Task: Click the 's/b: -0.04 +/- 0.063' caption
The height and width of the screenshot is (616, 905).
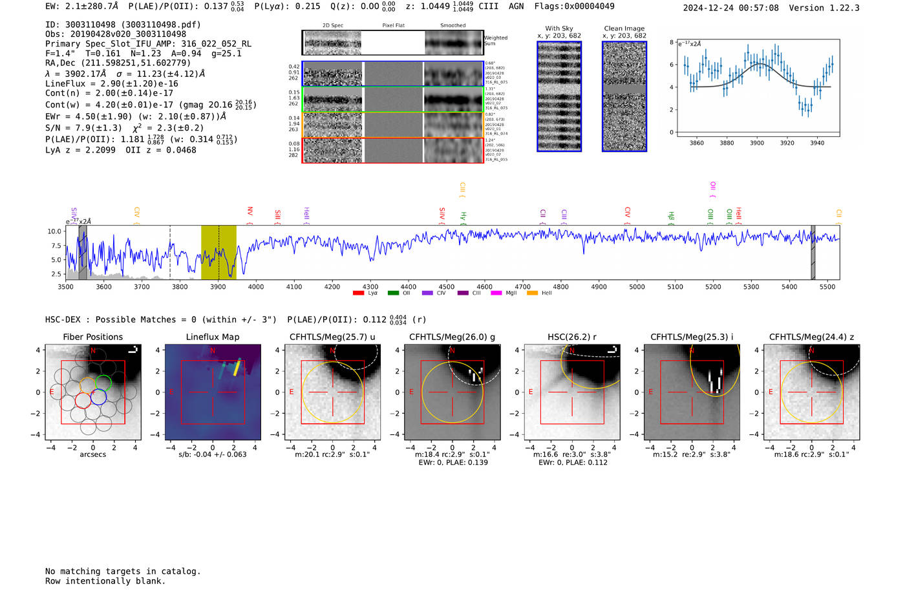Action: [213, 454]
